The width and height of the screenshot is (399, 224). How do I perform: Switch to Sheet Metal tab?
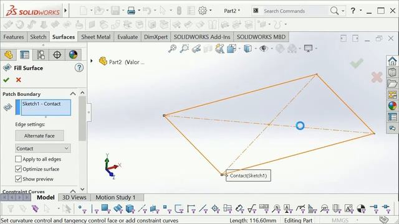coord(95,37)
